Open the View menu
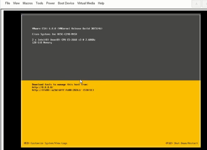The width and height of the screenshot is (207, 150). pyautogui.click(x=16, y=3)
